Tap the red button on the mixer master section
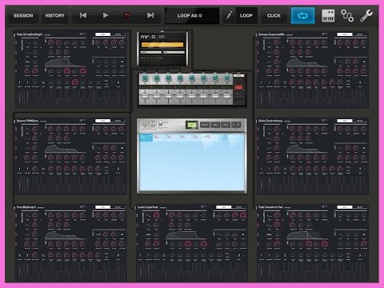This screenshot has width=384, height=288. pyautogui.click(x=238, y=87)
